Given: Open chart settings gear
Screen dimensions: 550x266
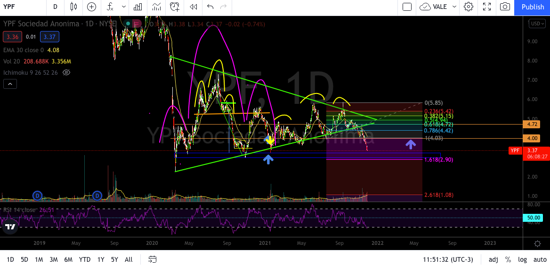Looking at the screenshot, I should coord(468,7).
